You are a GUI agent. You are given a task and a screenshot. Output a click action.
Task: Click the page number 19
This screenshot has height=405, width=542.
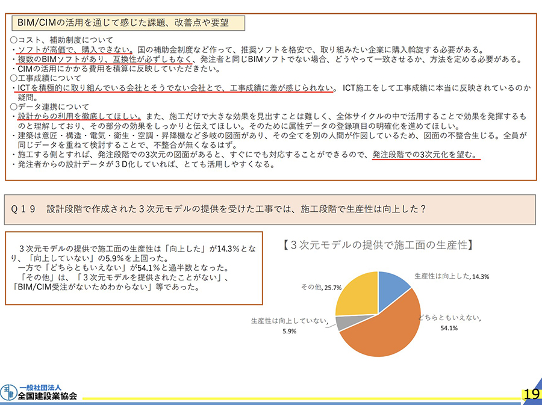click(531, 394)
